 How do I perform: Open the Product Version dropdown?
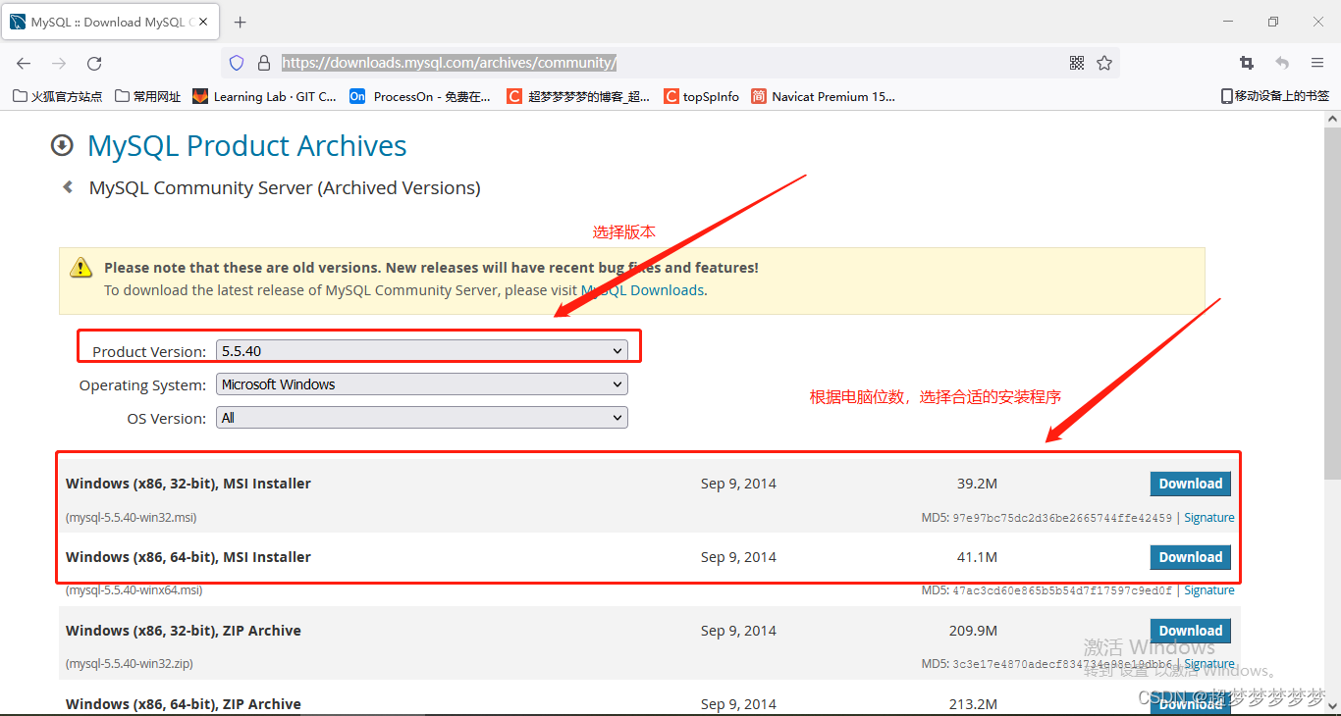tap(421, 351)
